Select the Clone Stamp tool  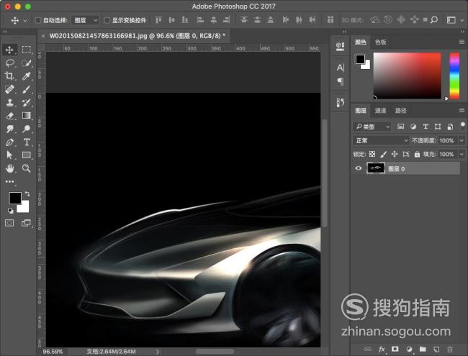[x=9, y=103]
